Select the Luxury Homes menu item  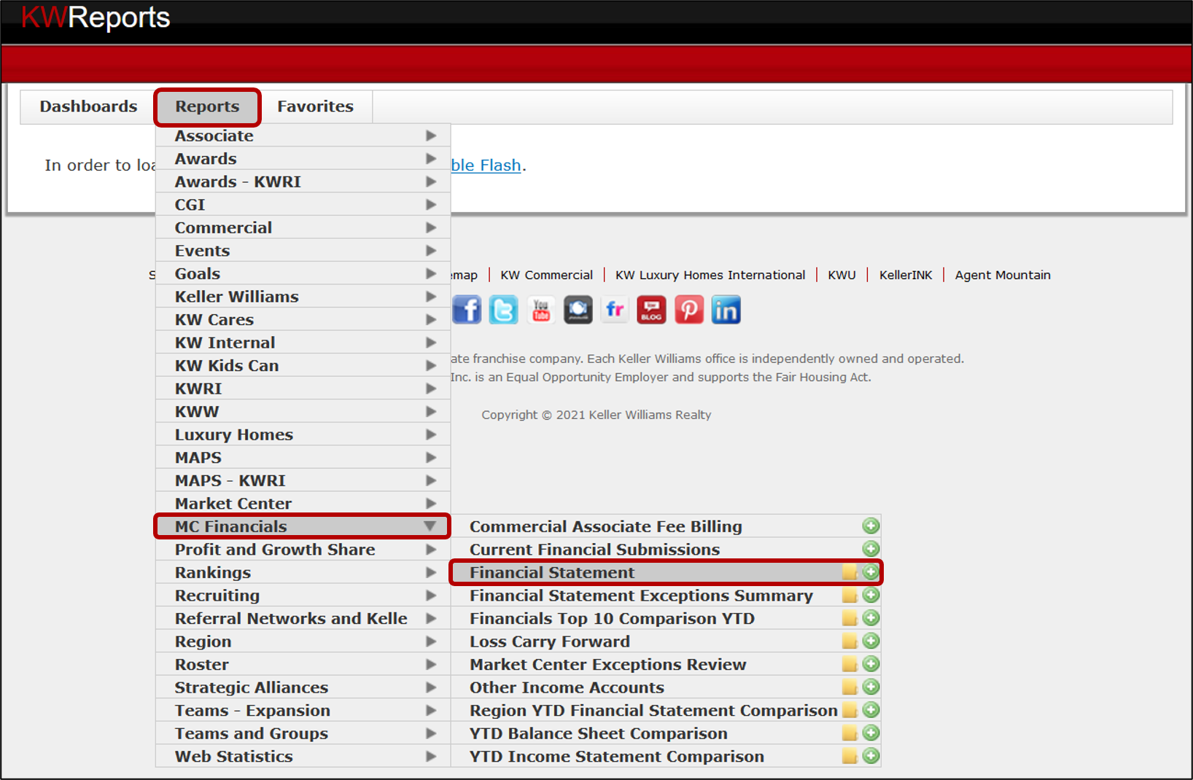point(303,434)
